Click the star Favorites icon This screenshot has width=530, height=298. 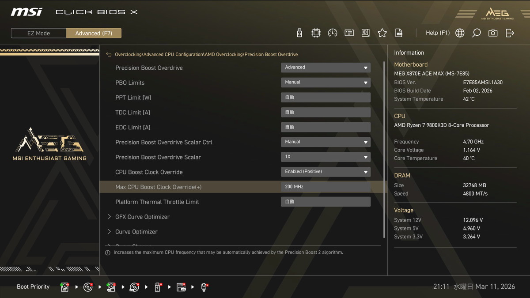pos(382,33)
